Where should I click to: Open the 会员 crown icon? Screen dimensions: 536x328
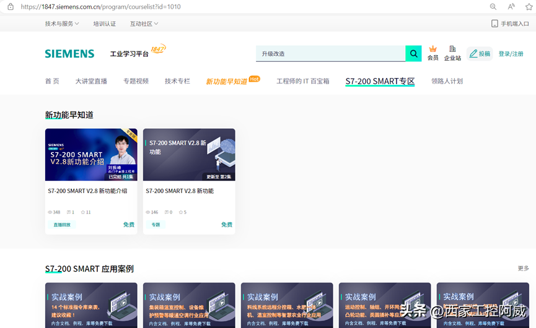click(x=433, y=50)
